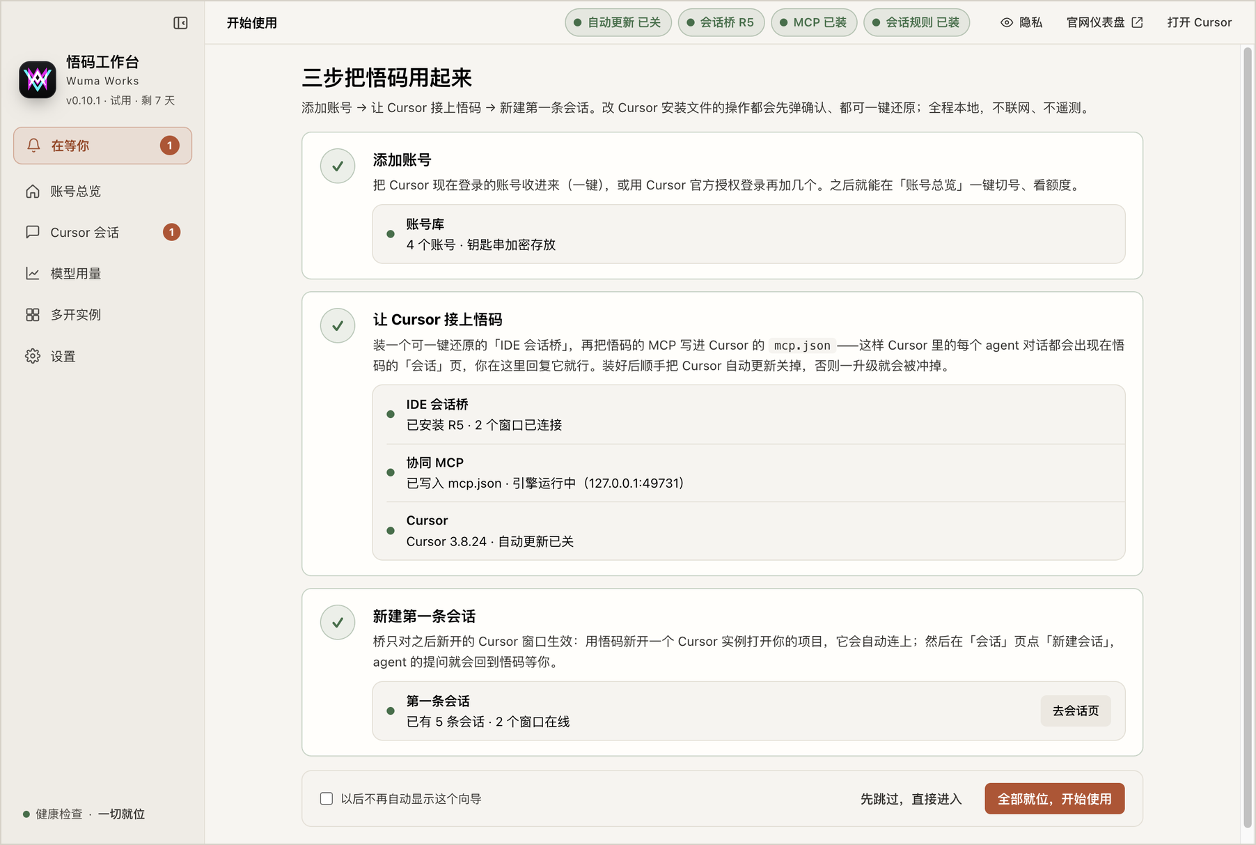Viewport: 1256px width, 845px height.
Task: Click the 去会话页 button
Action: tap(1076, 711)
